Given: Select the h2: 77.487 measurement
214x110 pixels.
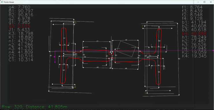Looking at the screenshot, I should point(194,41).
